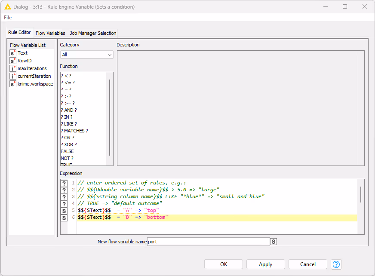This screenshot has width=375, height=276.
Task: Select the '? LIKE ?' function in list
Action: coord(69,124)
